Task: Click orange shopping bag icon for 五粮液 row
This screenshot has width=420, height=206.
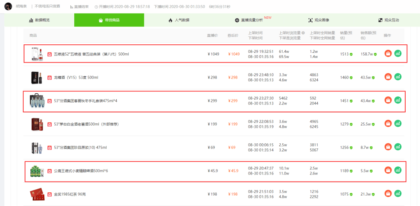Action: coord(388,54)
